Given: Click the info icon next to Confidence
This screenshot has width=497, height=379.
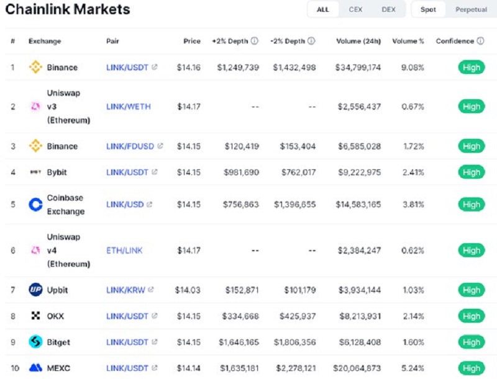Looking at the screenshot, I should (x=480, y=41).
